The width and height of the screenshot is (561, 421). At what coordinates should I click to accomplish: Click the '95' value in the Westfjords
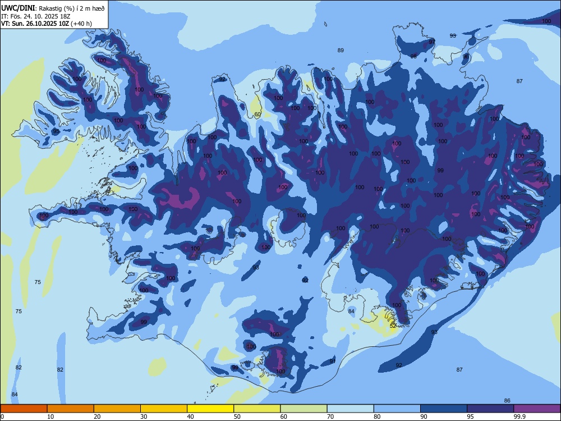point(56,131)
